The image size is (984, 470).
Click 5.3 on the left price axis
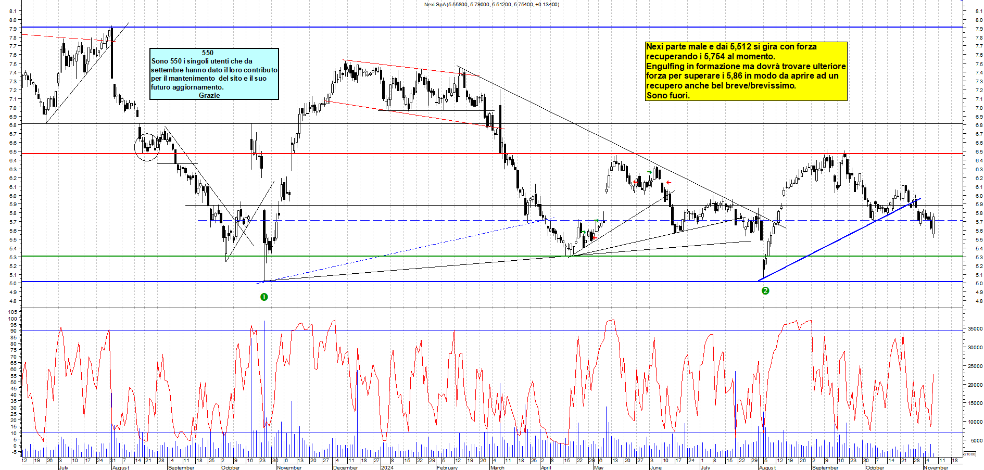[x=13, y=257]
